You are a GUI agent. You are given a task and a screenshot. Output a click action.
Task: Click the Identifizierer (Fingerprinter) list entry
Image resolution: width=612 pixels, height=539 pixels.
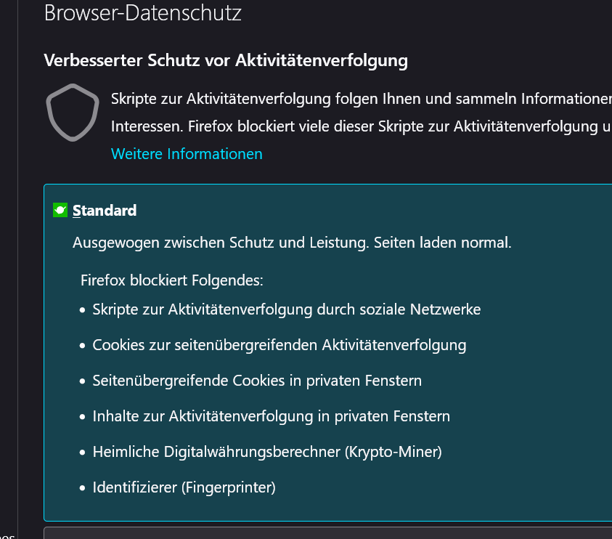click(x=184, y=487)
